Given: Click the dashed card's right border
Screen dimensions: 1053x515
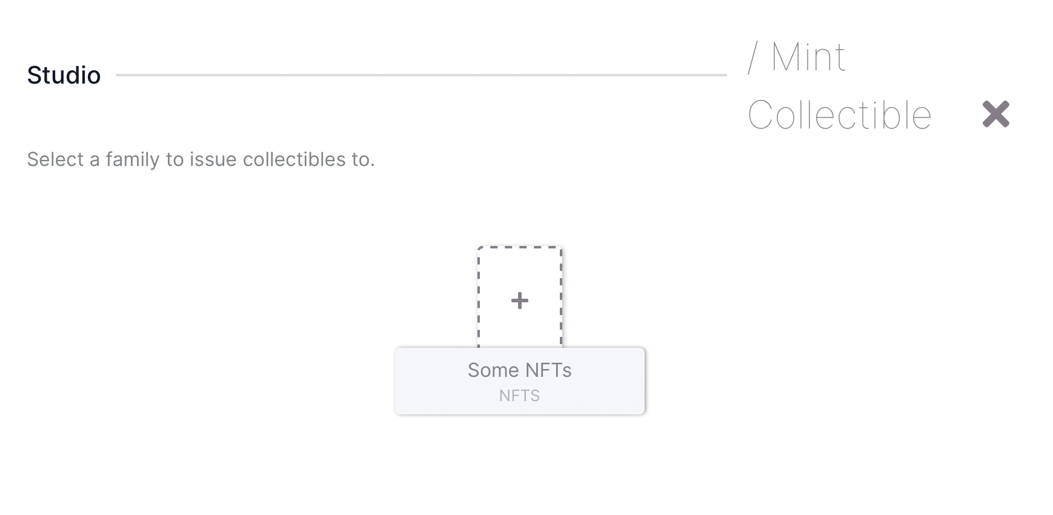Looking at the screenshot, I should click(561, 297).
